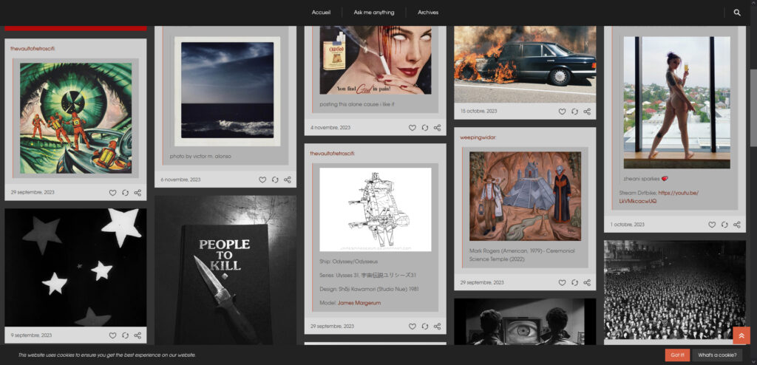Open the woman at window photo
This screenshot has width=757, height=365.
[676, 103]
